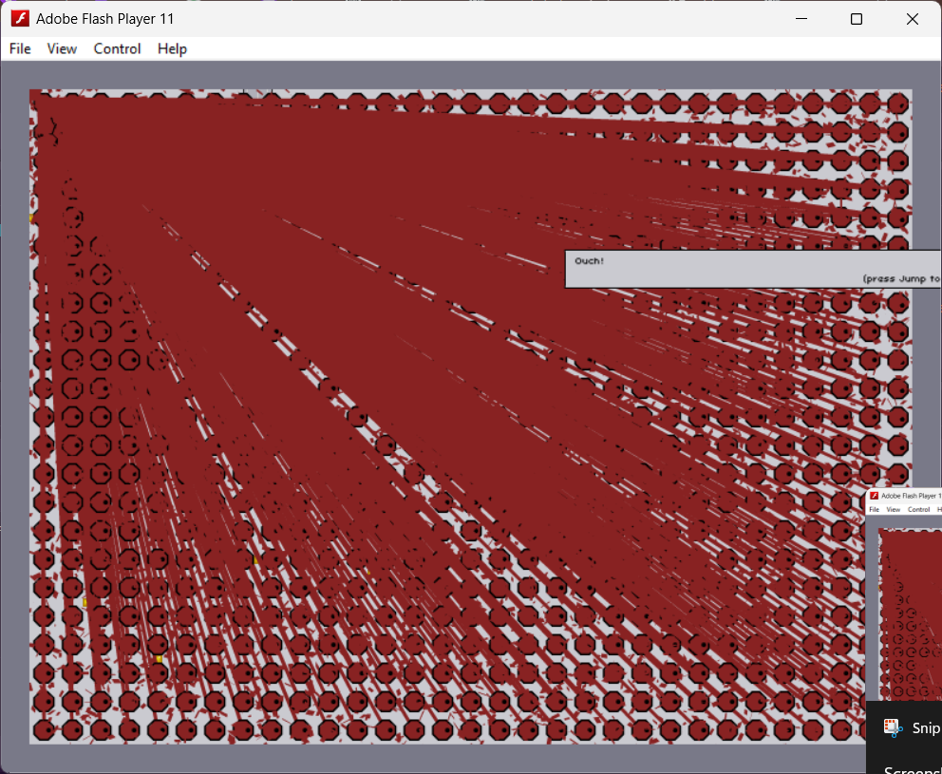
Task: Maximize the Adobe Flash Player window
Action: click(x=857, y=19)
